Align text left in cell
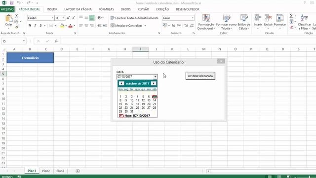 click(x=81, y=25)
